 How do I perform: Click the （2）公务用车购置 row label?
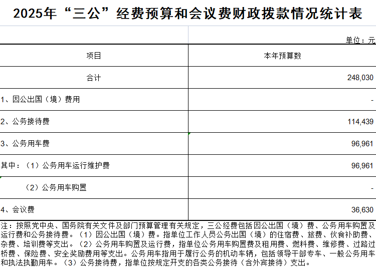tap(56, 187)
